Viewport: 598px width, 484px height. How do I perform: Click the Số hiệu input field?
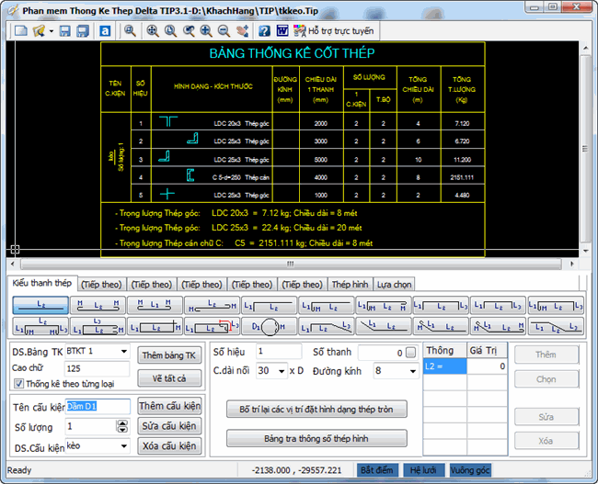(279, 352)
